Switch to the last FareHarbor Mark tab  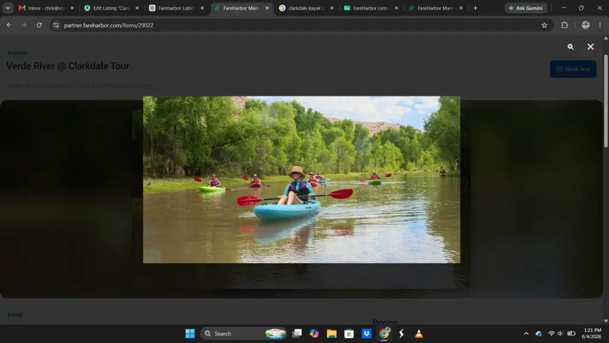click(x=435, y=8)
